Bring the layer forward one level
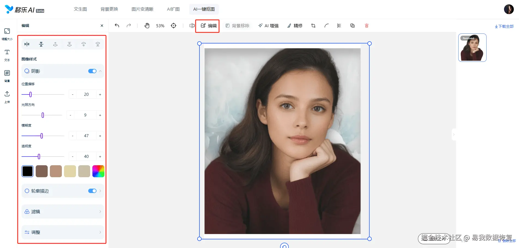This screenshot has height=248, width=519. (55, 44)
